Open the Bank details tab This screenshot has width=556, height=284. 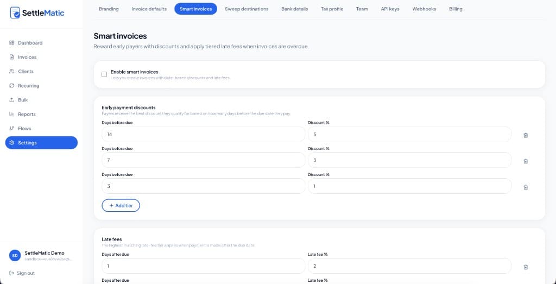pos(295,9)
